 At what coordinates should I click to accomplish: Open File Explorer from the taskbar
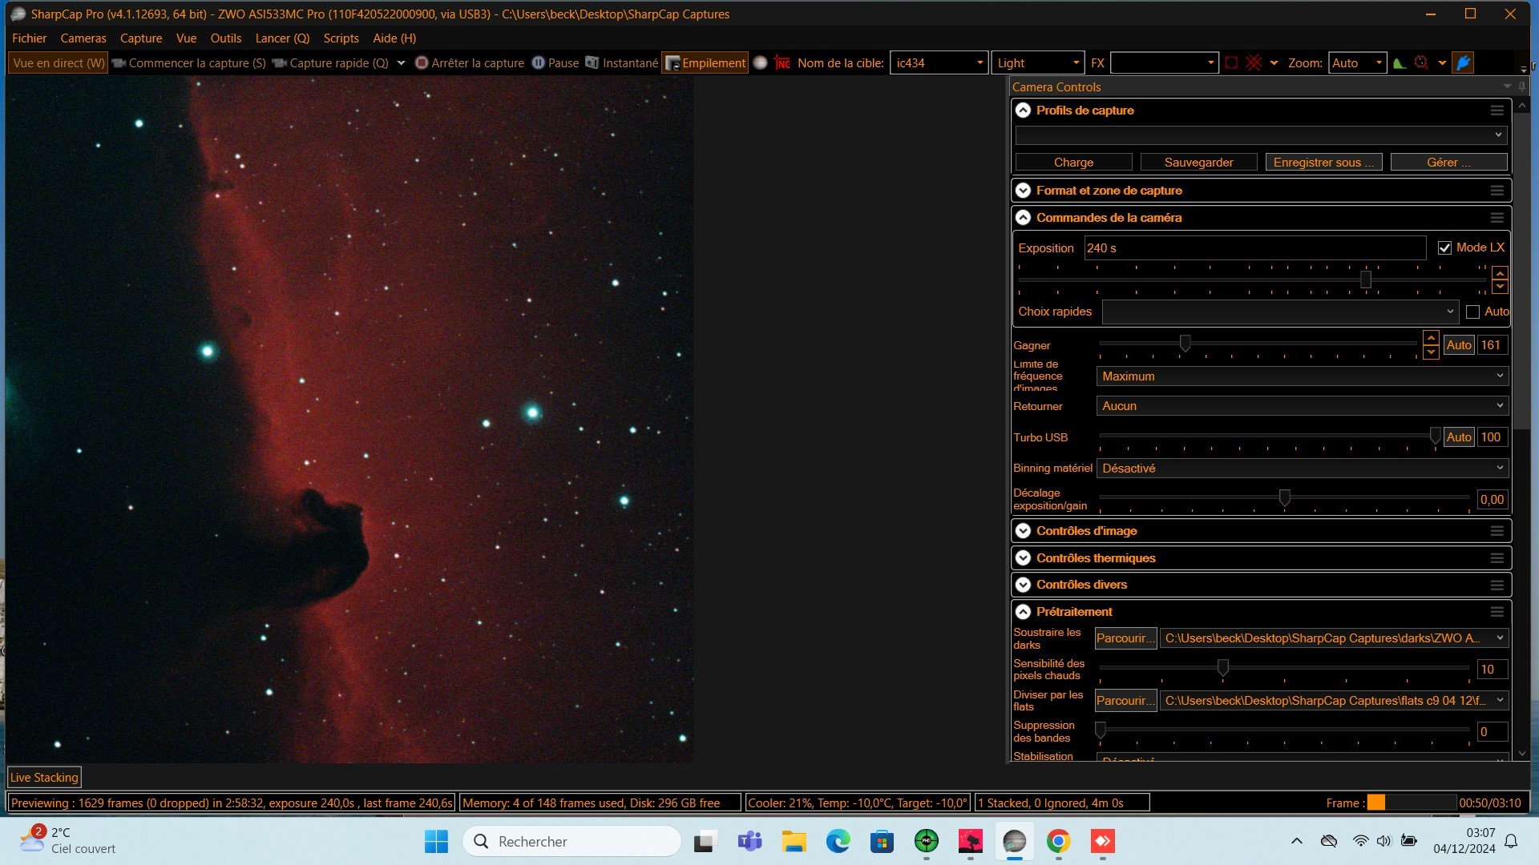794,841
